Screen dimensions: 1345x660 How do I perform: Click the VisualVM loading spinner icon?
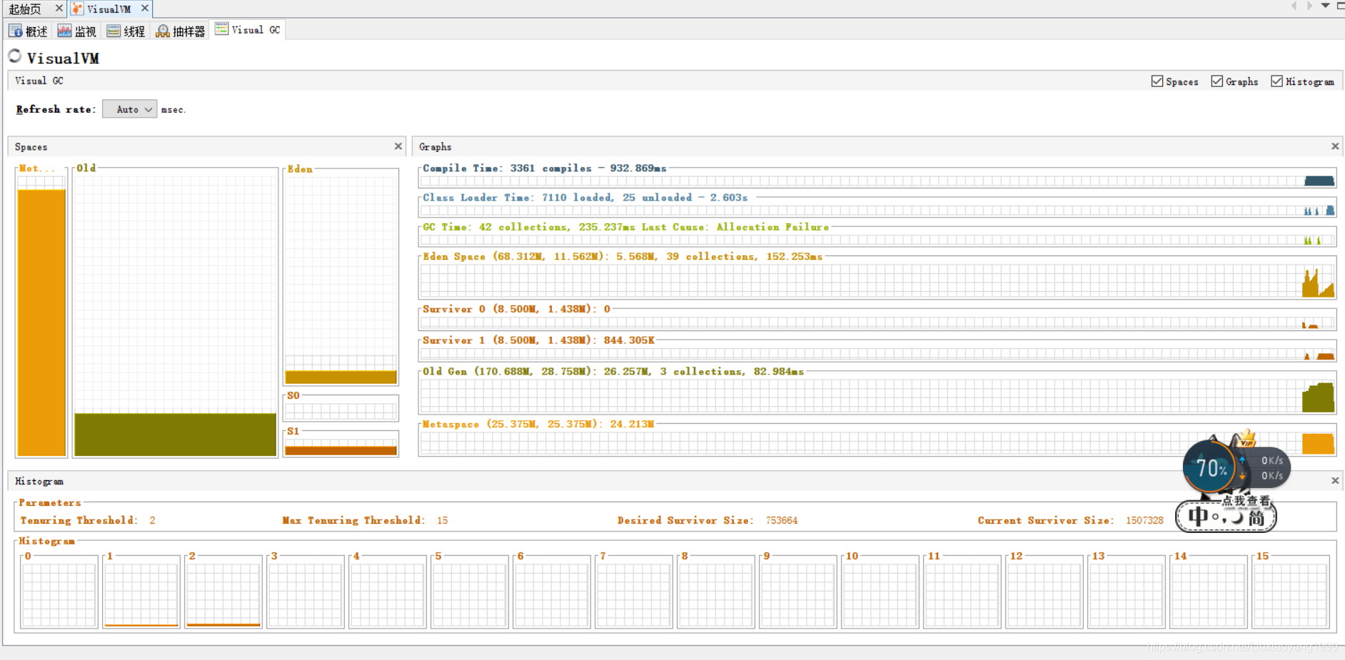[15, 56]
